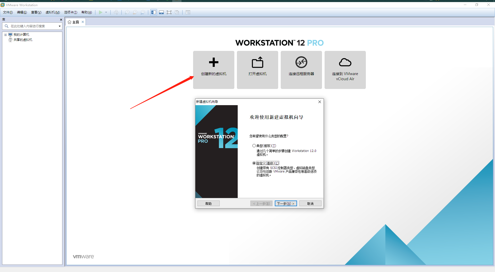Click the Unity mode toolbar icon

point(177,12)
